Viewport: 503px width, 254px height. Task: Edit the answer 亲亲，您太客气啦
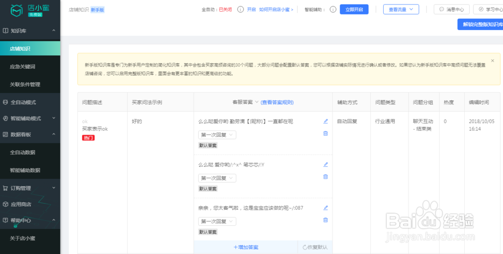(x=325, y=207)
